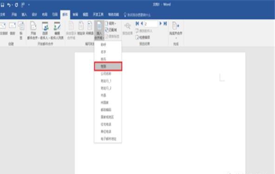Expand the quick access toolbar customize arrow
Viewport: 275px width, 174px height.
(29, 5)
